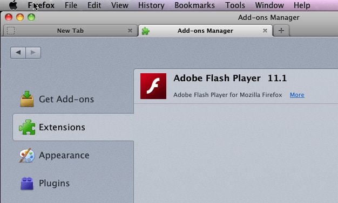Open the Firefox application menu
Image resolution: width=338 pixels, height=203 pixels.
pos(41,5)
